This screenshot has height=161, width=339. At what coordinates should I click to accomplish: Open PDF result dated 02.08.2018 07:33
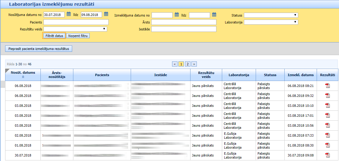click(327, 135)
